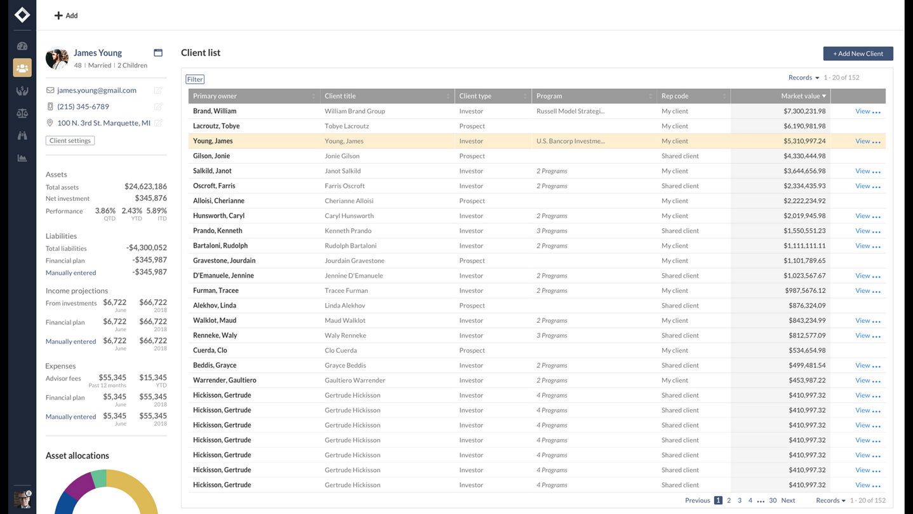Click the balance scales icon in sidebar

tap(22, 113)
